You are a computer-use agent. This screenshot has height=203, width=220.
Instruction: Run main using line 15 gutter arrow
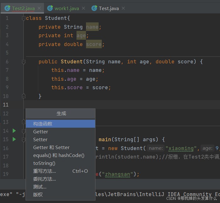coord(14,139)
